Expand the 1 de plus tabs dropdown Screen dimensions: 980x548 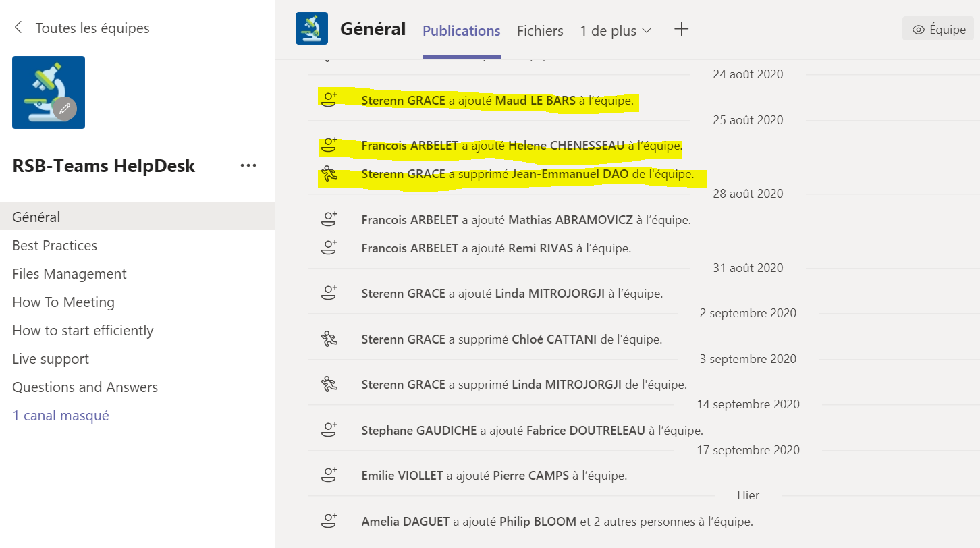(615, 30)
